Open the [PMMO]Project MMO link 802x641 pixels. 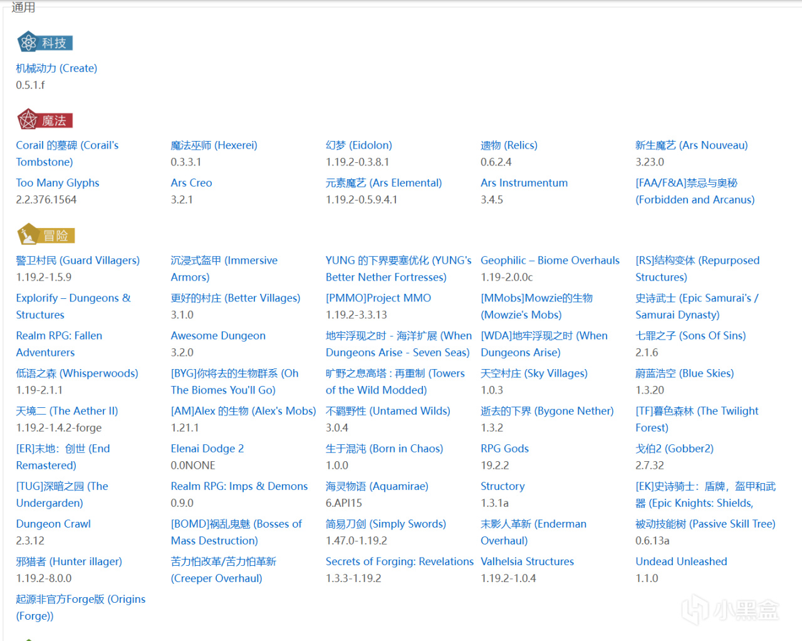(378, 298)
